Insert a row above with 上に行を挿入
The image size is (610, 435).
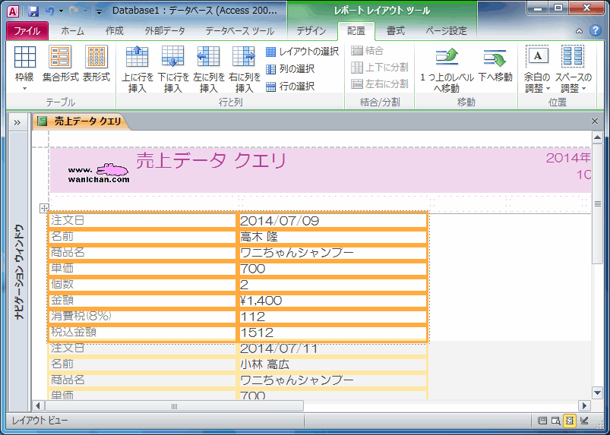tap(137, 69)
